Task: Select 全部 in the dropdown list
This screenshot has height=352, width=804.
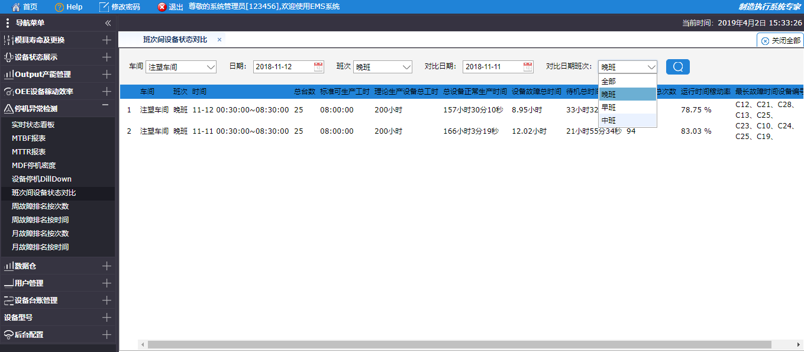Action: (628, 81)
